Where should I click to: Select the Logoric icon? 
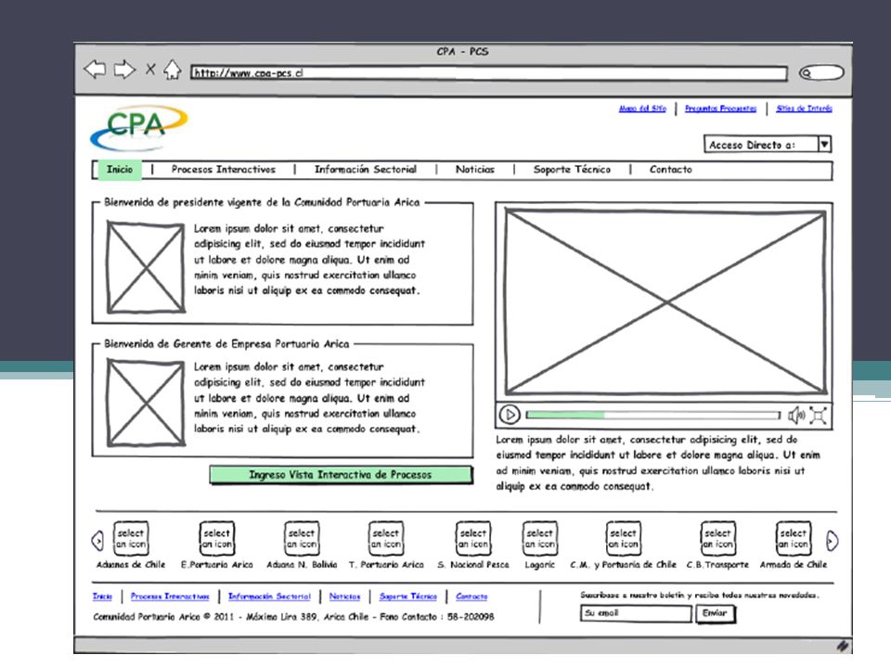coord(539,538)
